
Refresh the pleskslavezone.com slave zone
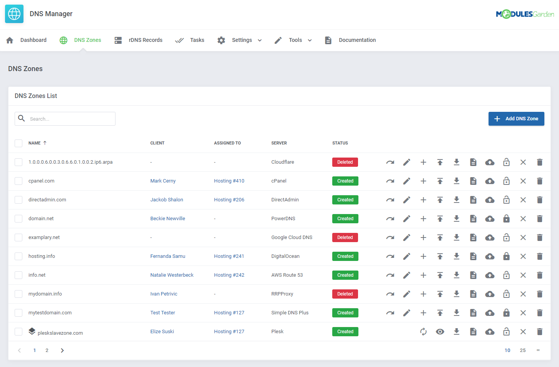(423, 331)
